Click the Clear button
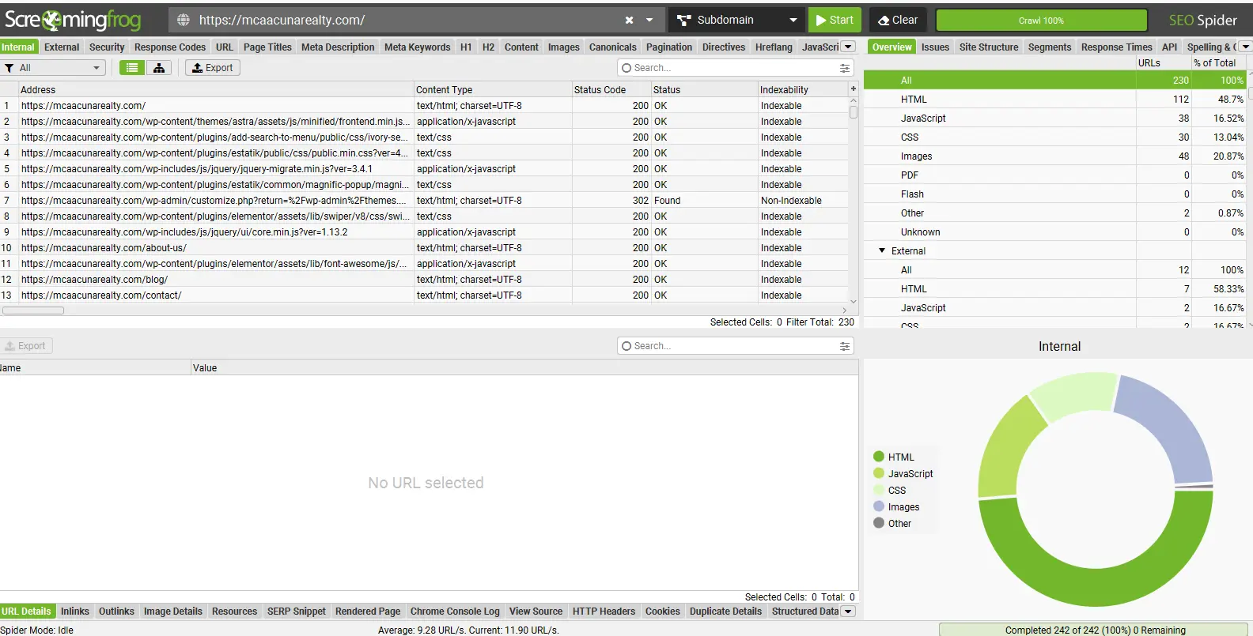Image resolution: width=1253 pixels, height=636 pixels. [898, 20]
